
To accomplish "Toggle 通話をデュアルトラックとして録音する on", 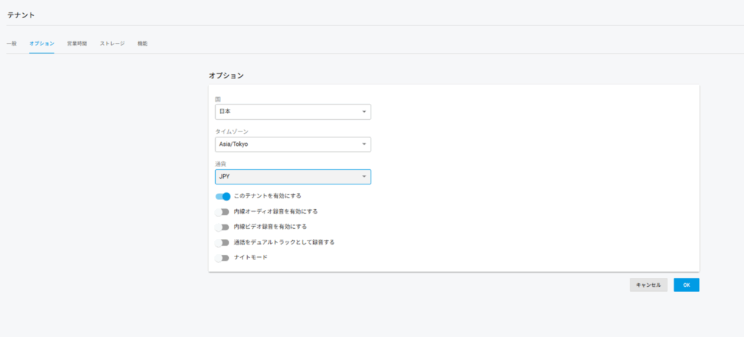I will point(222,243).
